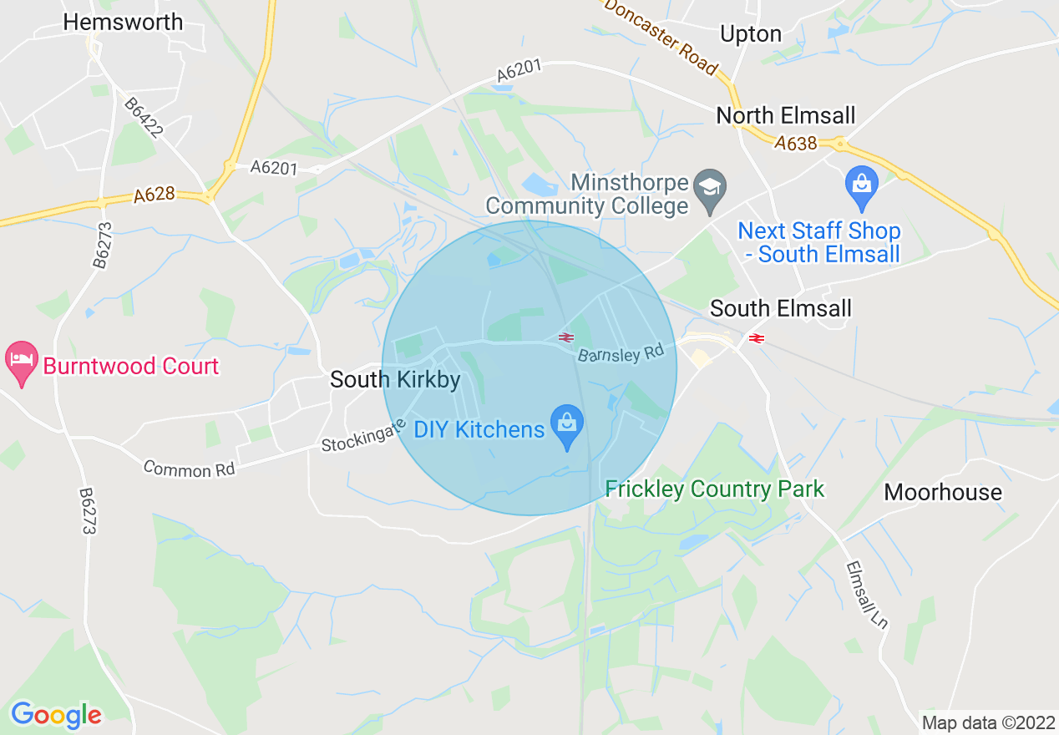The image size is (1059, 735).
Task: Click the Minsthorpe Community College text label
Action: [x=588, y=194]
